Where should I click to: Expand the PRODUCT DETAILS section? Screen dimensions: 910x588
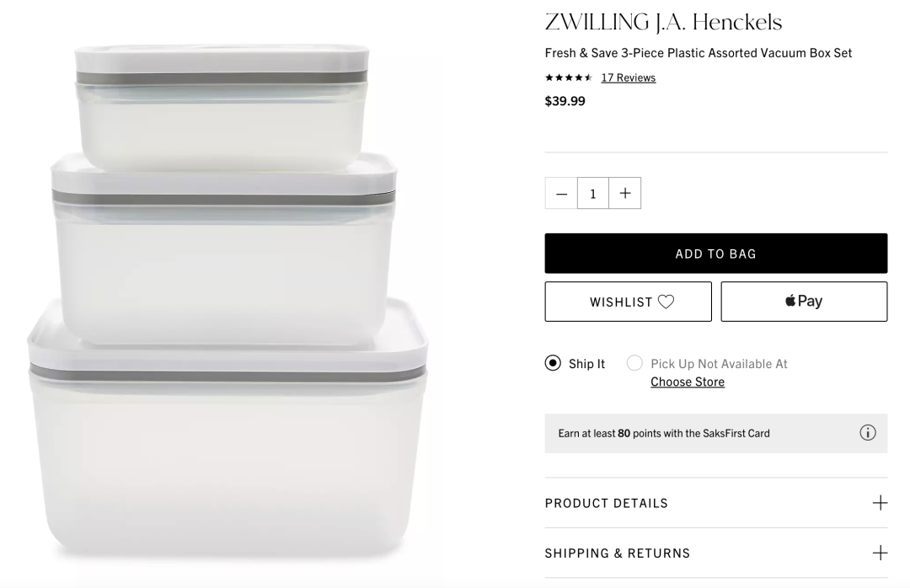coord(716,503)
